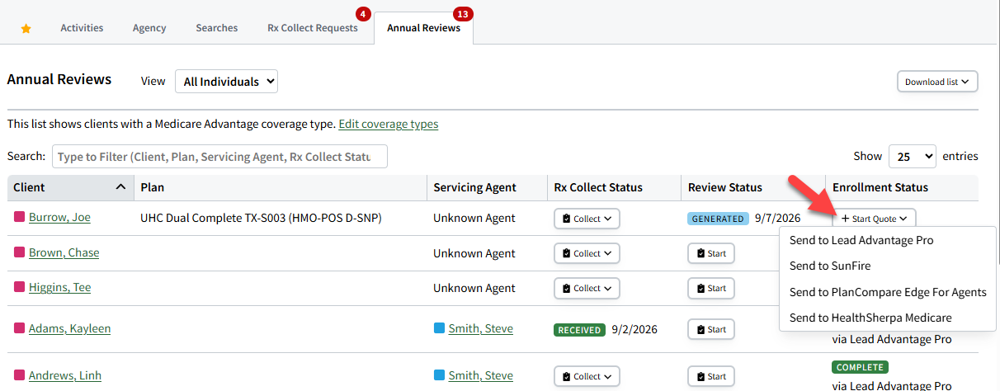Choose Send to PlanCompare Edge For Agents
Screen dimensions: 1000x391
click(x=888, y=292)
